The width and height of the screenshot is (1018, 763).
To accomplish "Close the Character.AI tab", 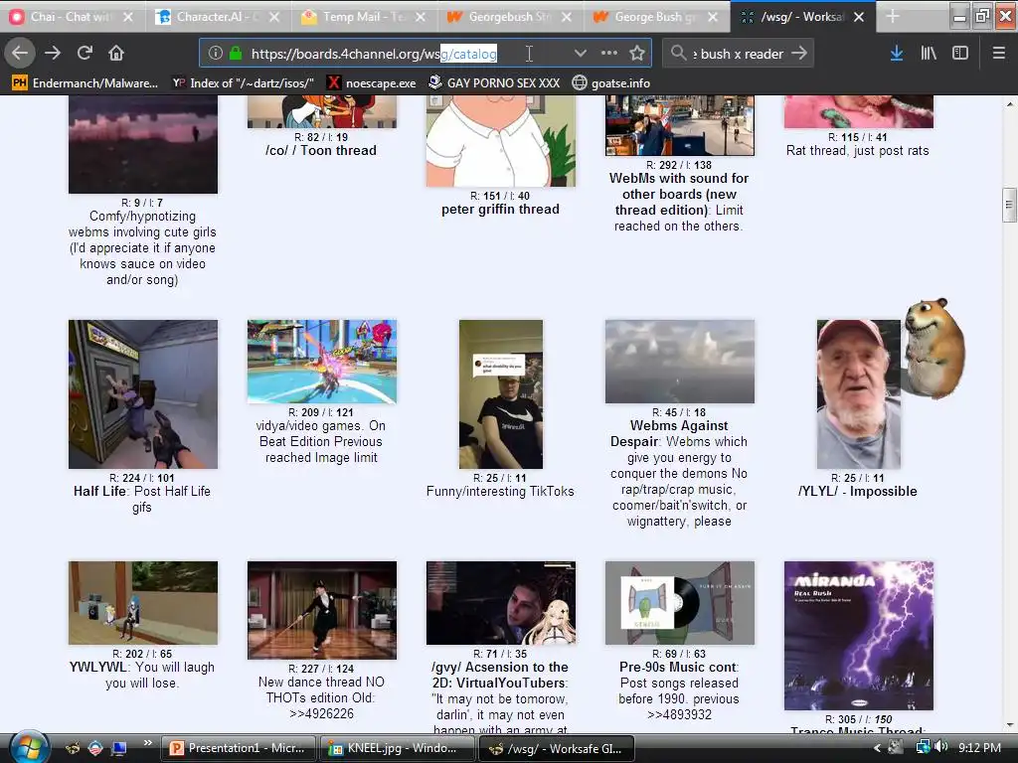I will 274,17.
